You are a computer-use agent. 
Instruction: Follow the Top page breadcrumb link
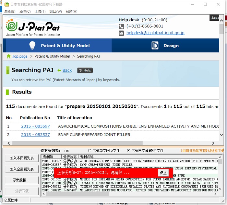(x=20, y=56)
